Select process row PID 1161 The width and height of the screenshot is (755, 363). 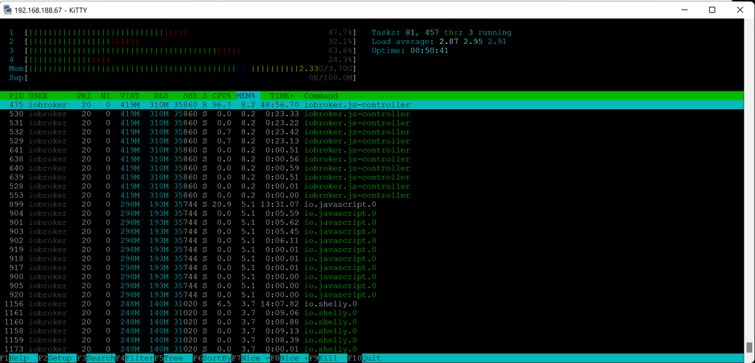[372, 312]
